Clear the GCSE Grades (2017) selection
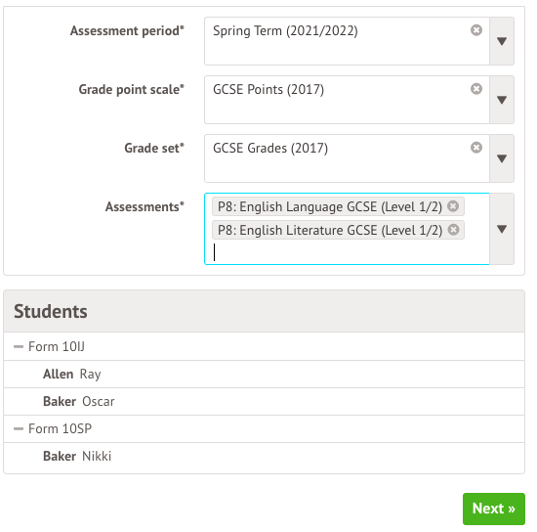The image size is (537, 532). [x=476, y=148]
